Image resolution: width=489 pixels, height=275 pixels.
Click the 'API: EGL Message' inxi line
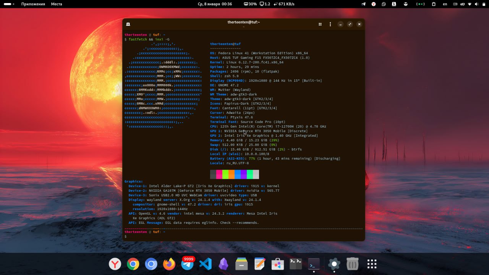(x=194, y=223)
